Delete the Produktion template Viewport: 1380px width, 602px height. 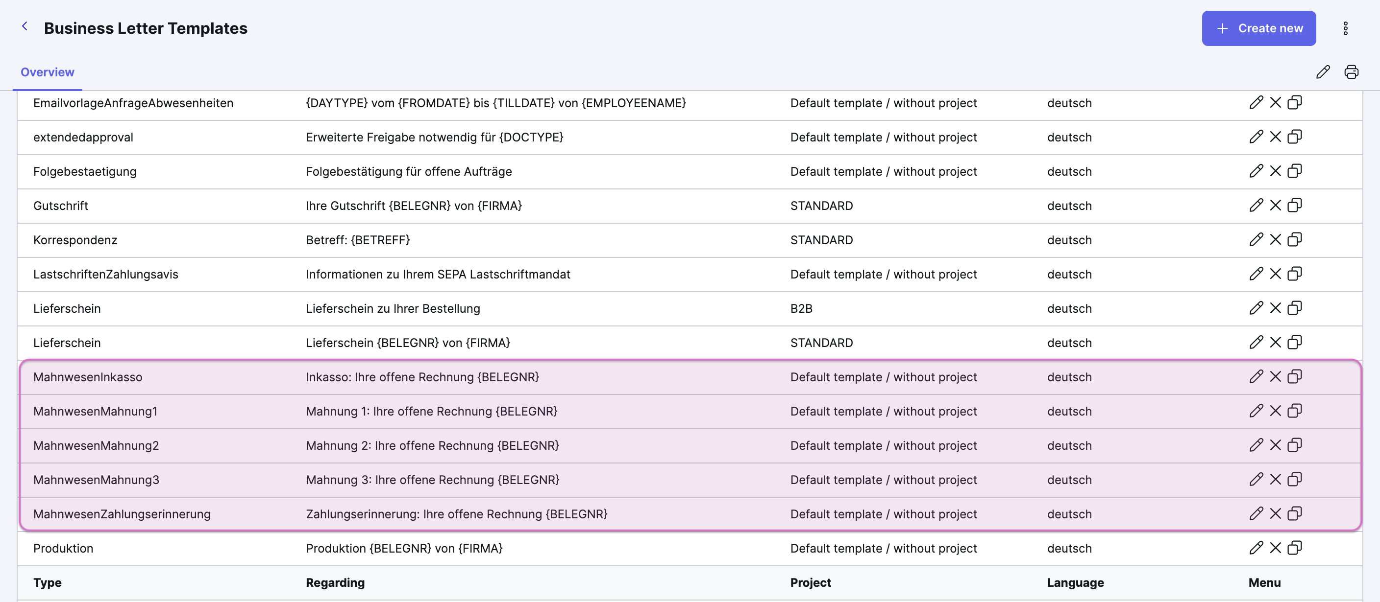[1276, 548]
